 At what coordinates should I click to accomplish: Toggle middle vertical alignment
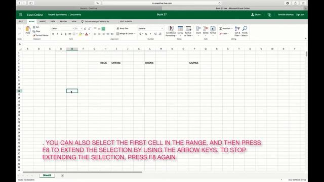(x=99, y=29)
